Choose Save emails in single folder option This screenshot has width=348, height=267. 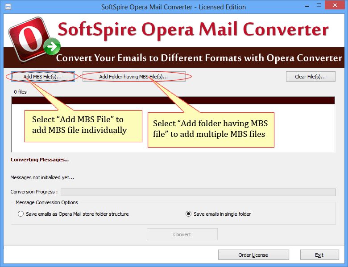[x=189, y=214]
